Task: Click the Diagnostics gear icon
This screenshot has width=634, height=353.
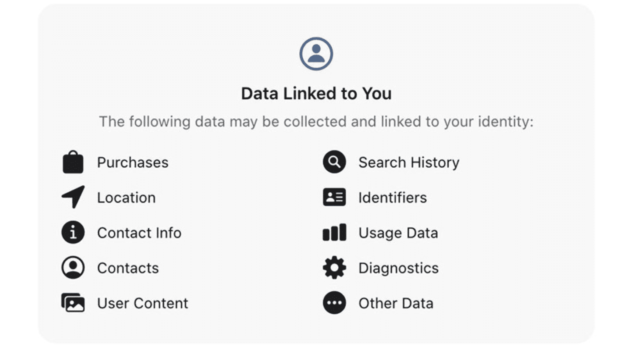Action: point(334,268)
